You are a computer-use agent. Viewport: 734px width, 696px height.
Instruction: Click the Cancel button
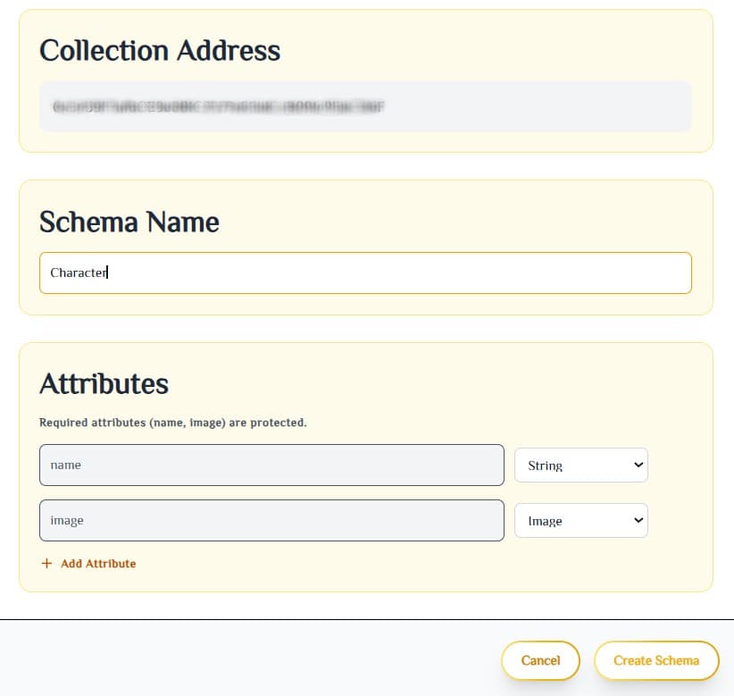pyautogui.click(x=540, y=661)
